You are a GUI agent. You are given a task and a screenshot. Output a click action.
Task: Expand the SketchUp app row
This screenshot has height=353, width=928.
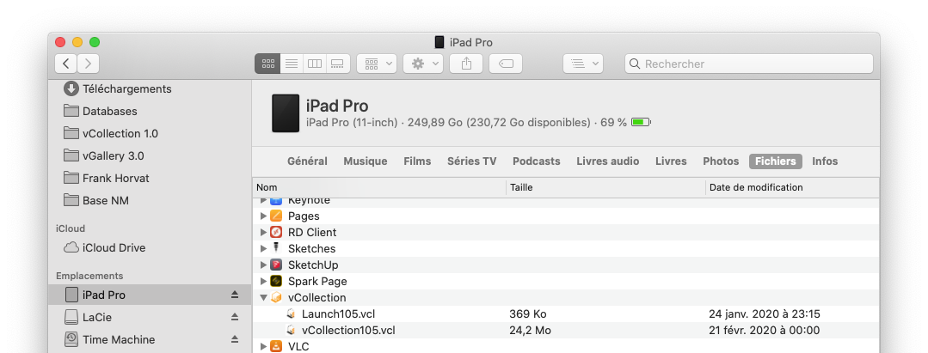point(263,265)
